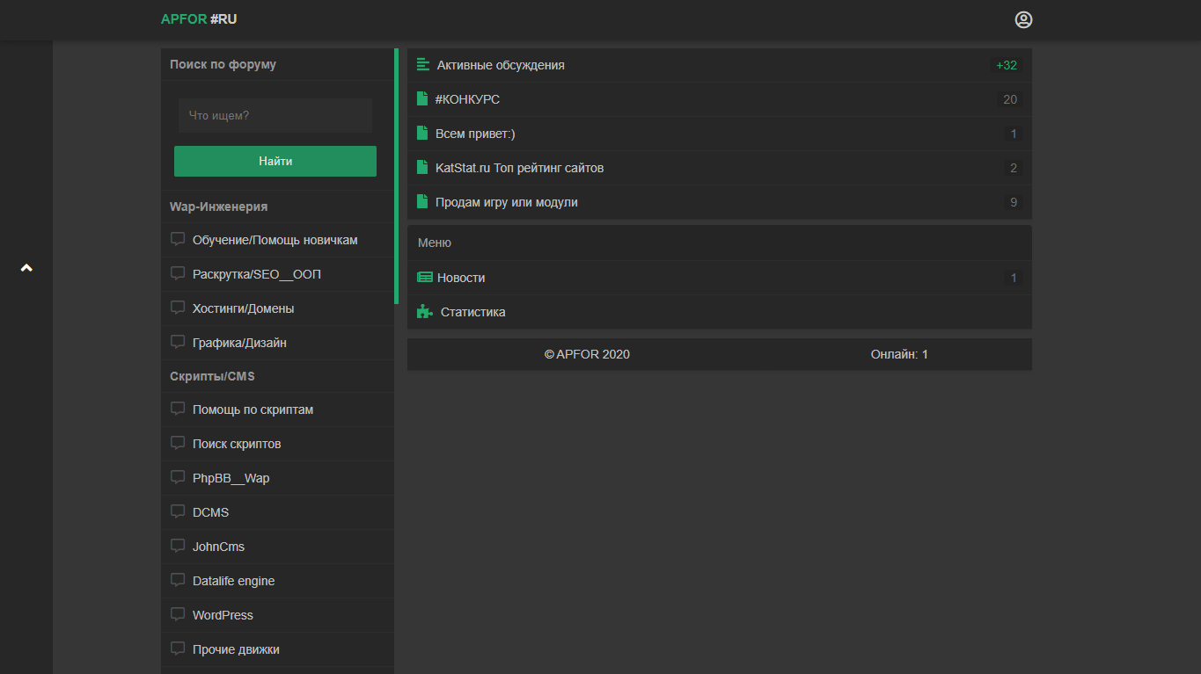The image size is (1201, 674).
Task: Click the scroll-to-top arrow icon
Action: click(x=26, y=268)
